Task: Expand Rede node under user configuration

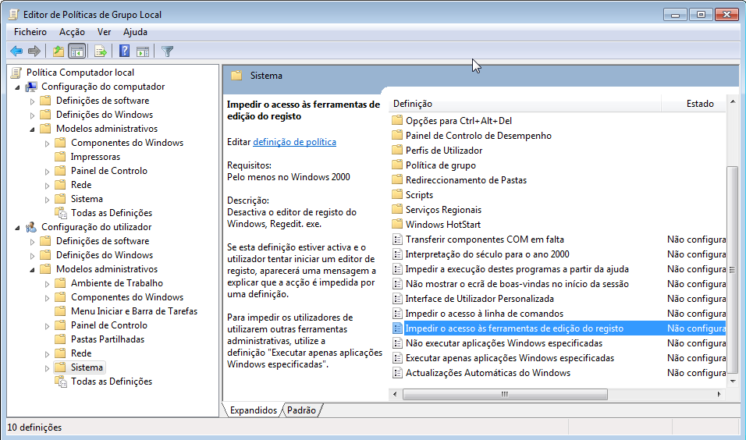Action: pos(47,354)
